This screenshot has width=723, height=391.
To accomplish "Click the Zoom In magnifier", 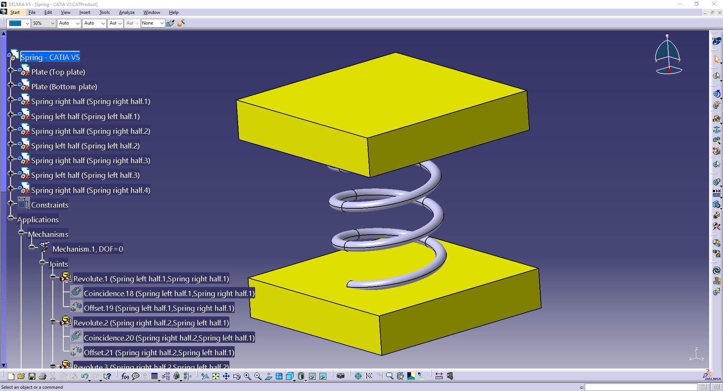I will click(x=247, y=376).
